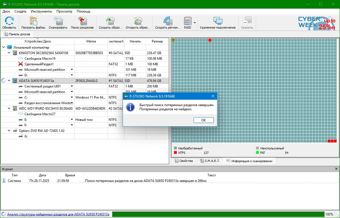The height and width of the screenshot is (218, 340).
Task: Click the Удалить toolbar icon
Action: (x=247, y=23)
